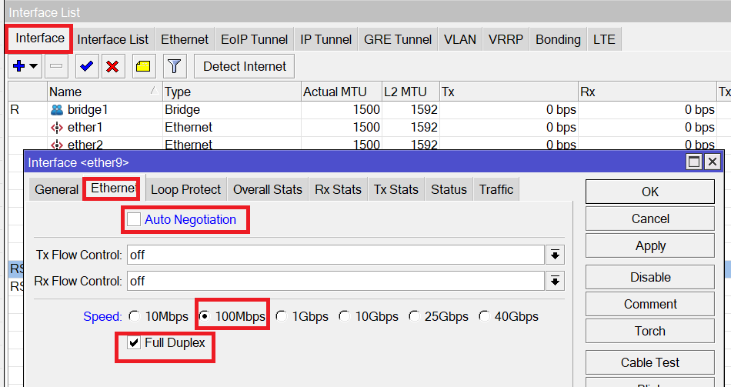Screen dimensions: 731x387
Task: Expand the Rx Flow Control dropdown
Action: tap(555, 281)
